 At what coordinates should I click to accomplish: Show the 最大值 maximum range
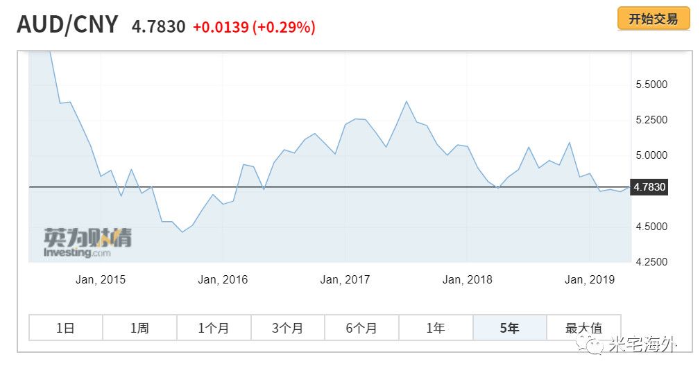click(x=583, y=328)
